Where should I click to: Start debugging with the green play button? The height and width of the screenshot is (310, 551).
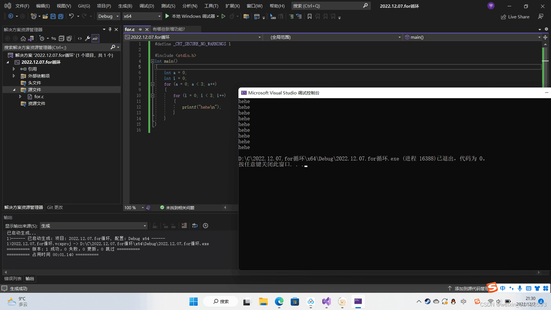tap(167, 16)
